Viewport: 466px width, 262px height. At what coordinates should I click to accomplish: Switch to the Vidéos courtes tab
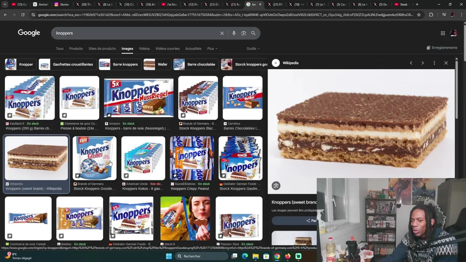[167, 49]
